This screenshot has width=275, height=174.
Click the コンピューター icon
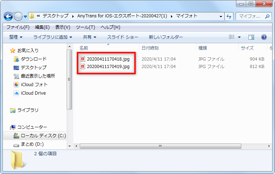(13, 127)
